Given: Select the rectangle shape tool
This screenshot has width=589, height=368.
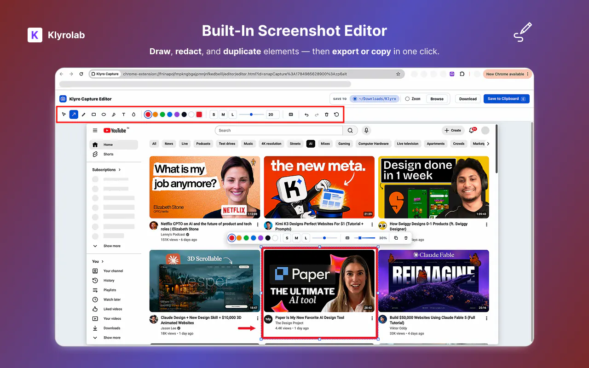Looking at the screenshot, I should click(94, 115).
